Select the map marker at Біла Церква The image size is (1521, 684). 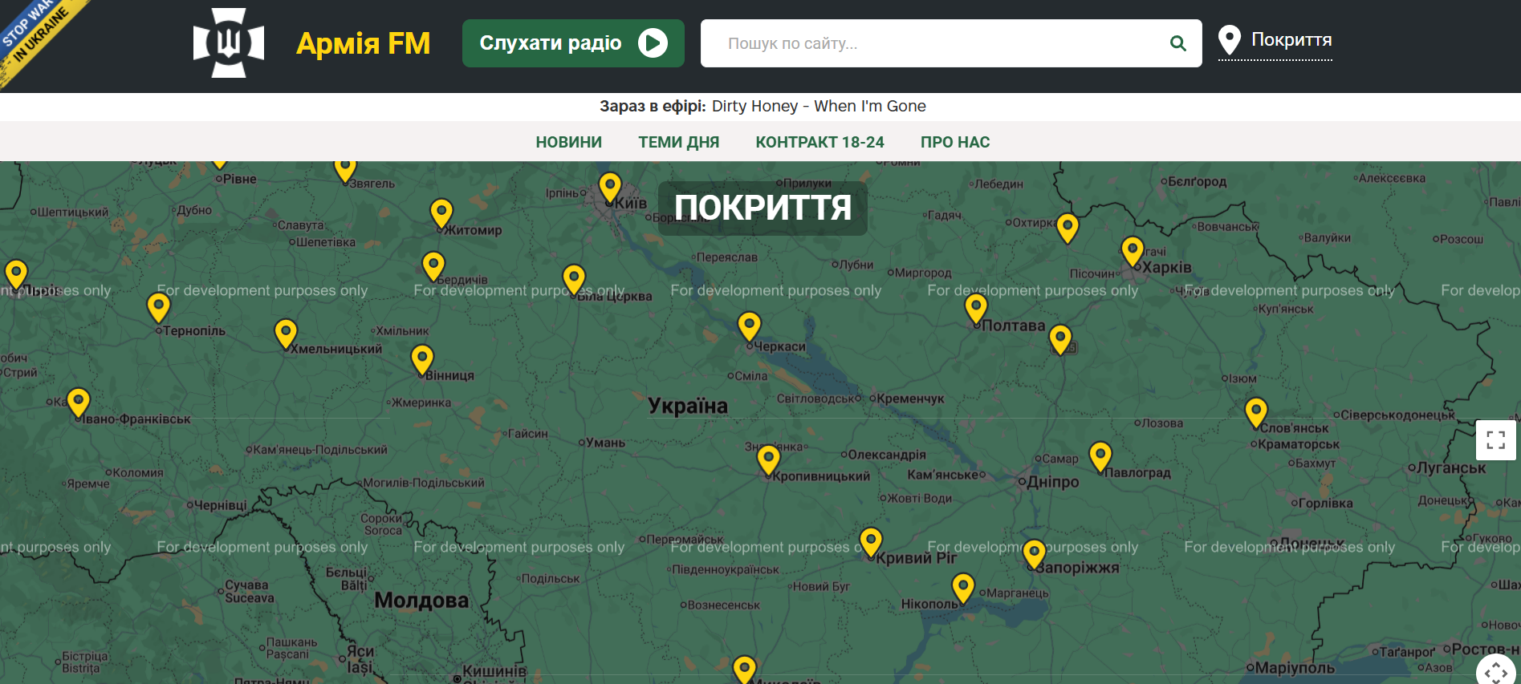(574, 281)
